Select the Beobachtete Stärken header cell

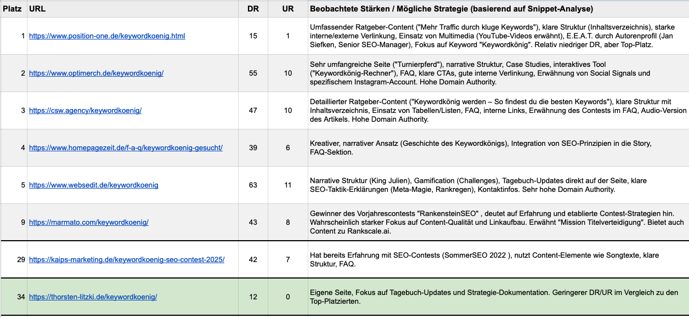point(498,9)
